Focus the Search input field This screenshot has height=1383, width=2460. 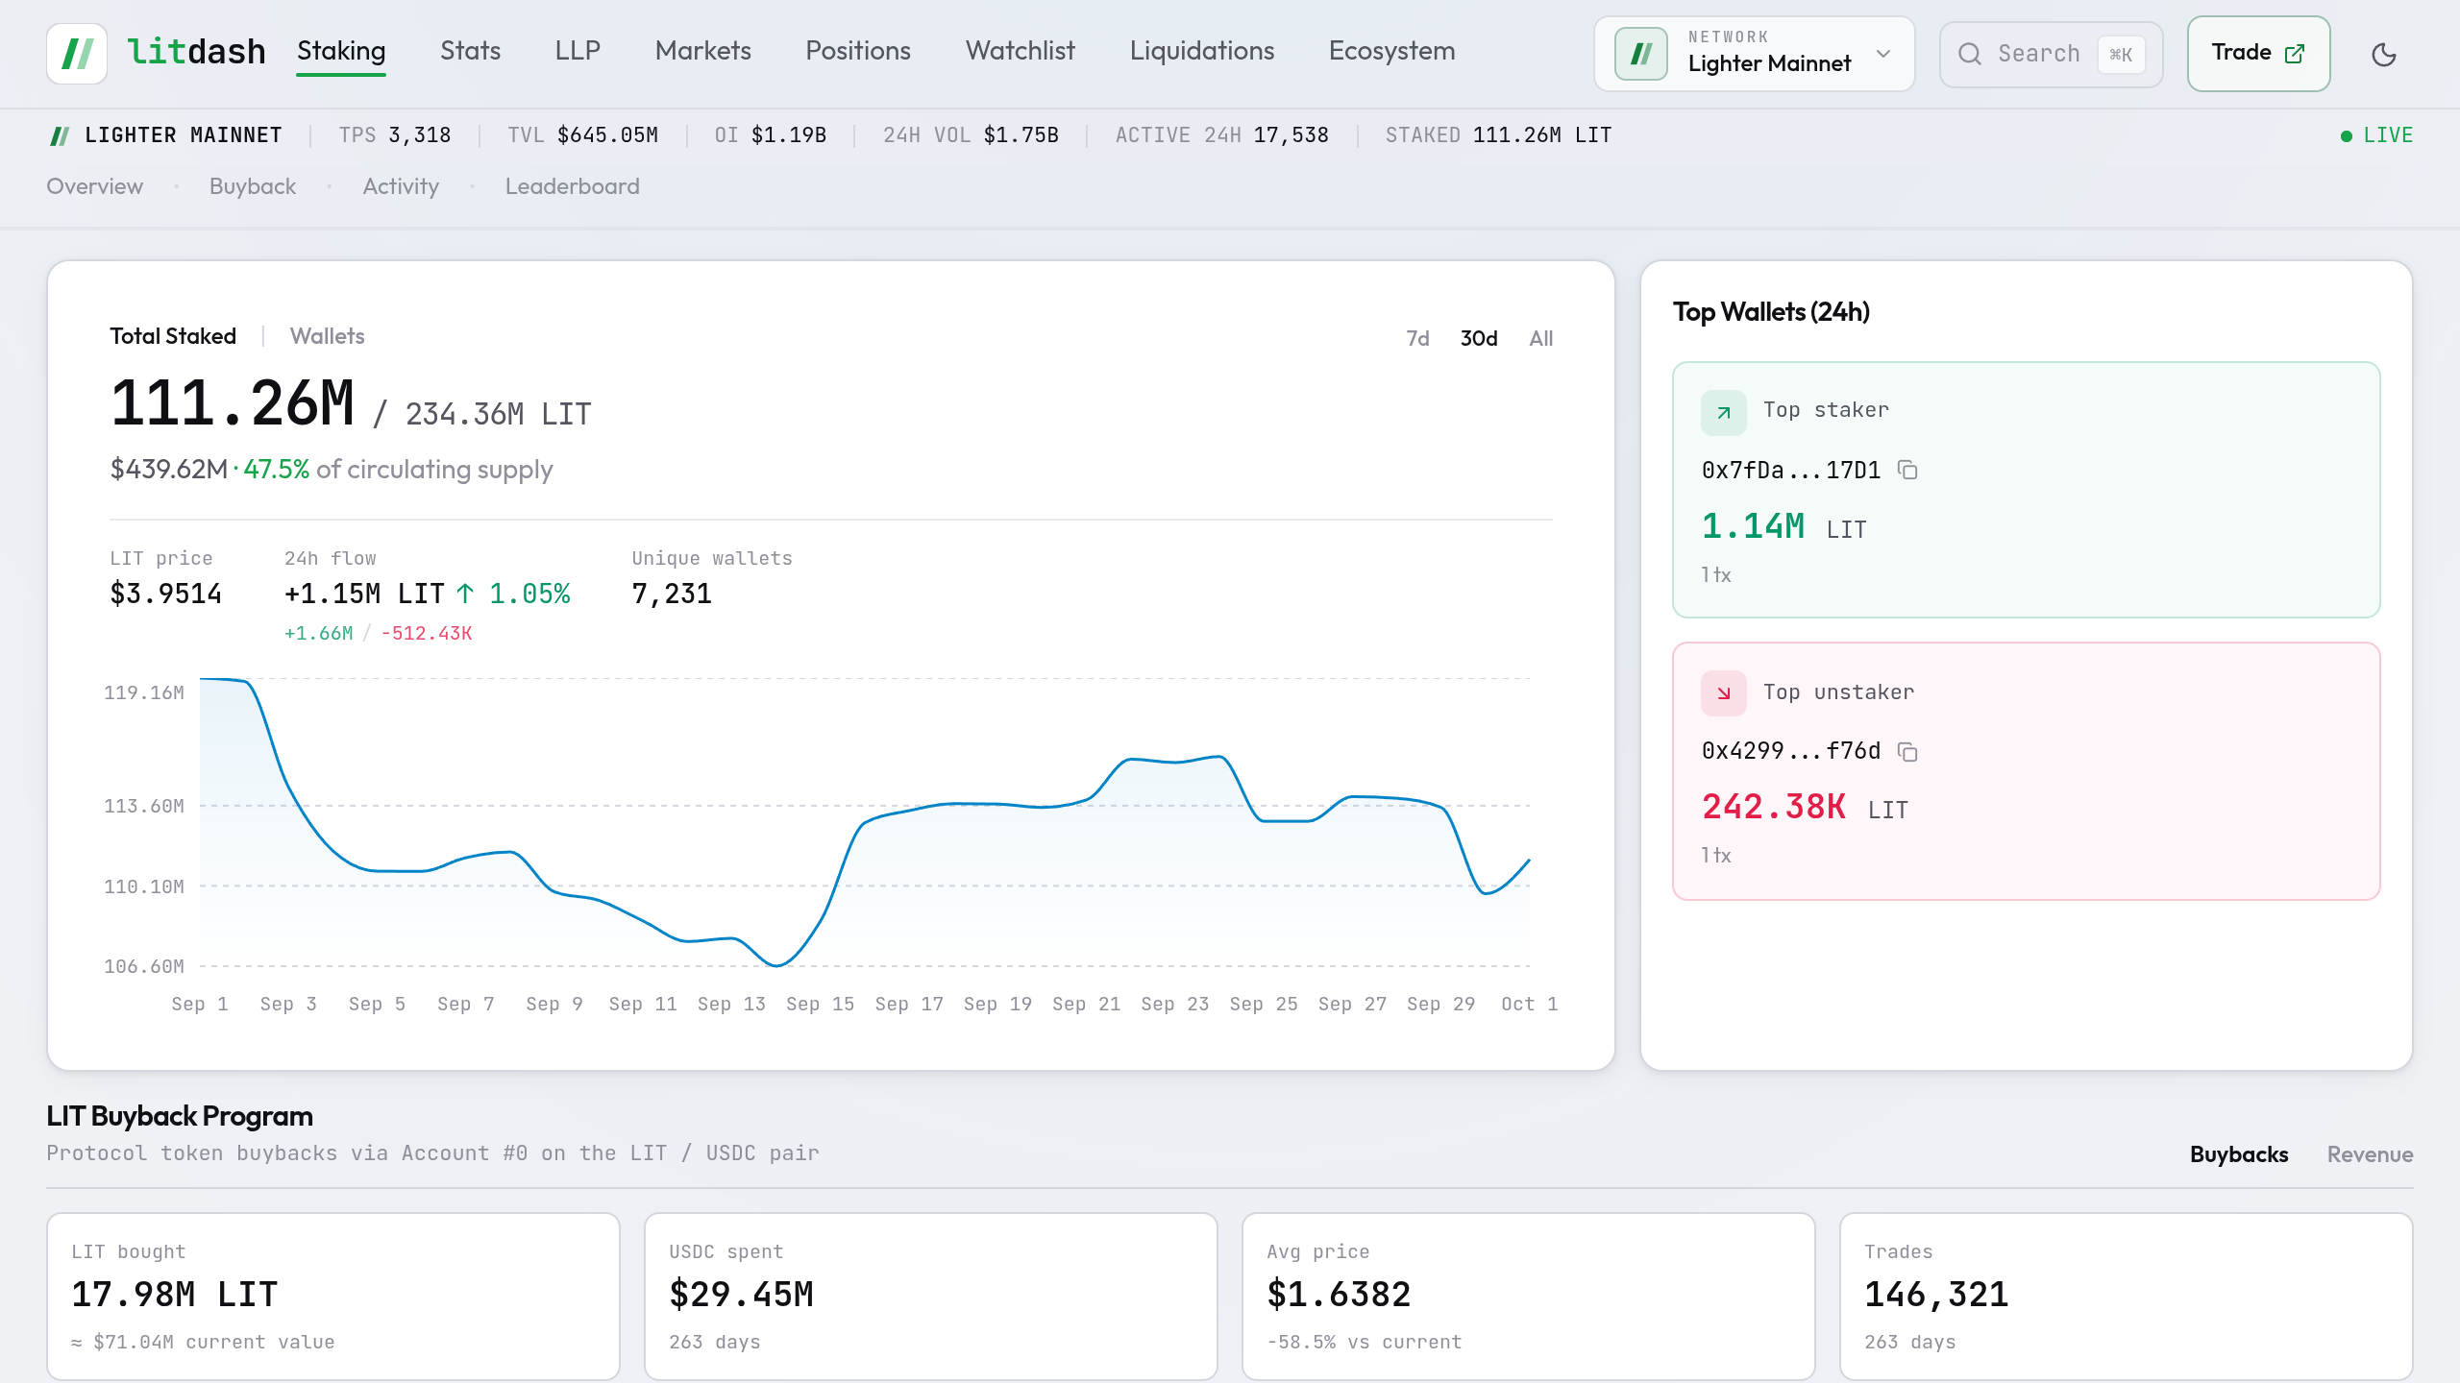coord(2051,54)
